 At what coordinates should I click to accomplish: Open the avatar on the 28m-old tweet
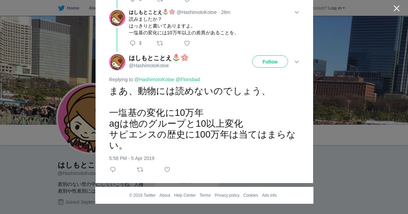(x=117, y=18)
